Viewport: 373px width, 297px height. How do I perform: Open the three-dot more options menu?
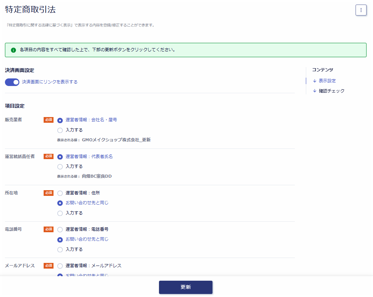(x=360, y=10)
